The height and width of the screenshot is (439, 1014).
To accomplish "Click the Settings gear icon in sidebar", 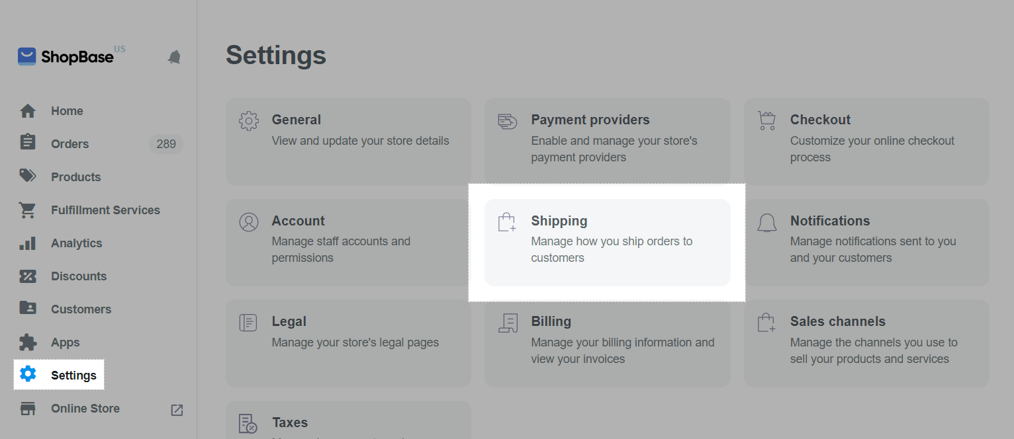I will [28, 375].
